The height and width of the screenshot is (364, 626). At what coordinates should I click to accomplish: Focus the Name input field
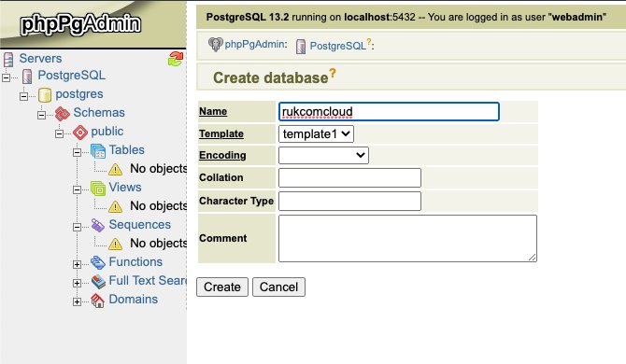[x=389, y=112]
